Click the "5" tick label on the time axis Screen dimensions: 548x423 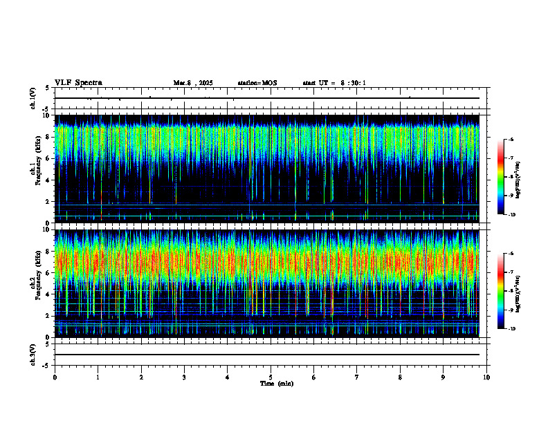271,377
